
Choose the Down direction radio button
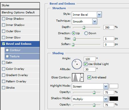pyautogui.click(x=86, y=33)
